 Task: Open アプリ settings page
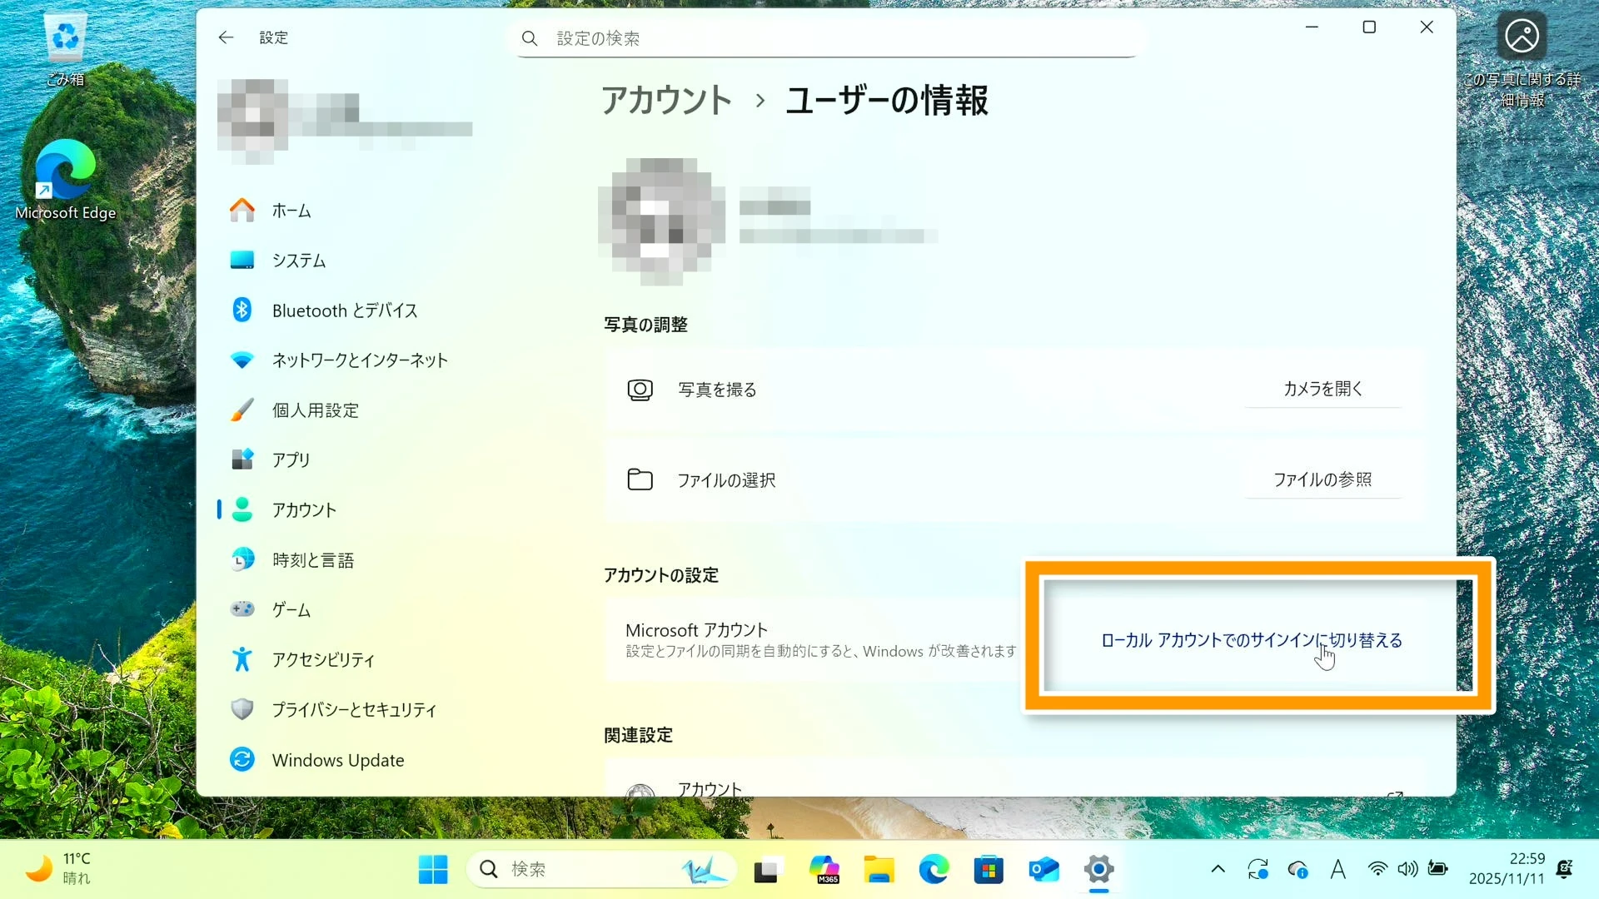click(291, 460)
